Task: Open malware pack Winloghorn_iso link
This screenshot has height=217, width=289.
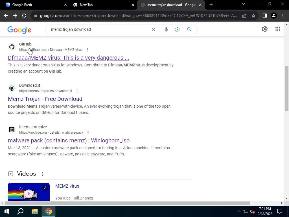Action: [69, 140]
